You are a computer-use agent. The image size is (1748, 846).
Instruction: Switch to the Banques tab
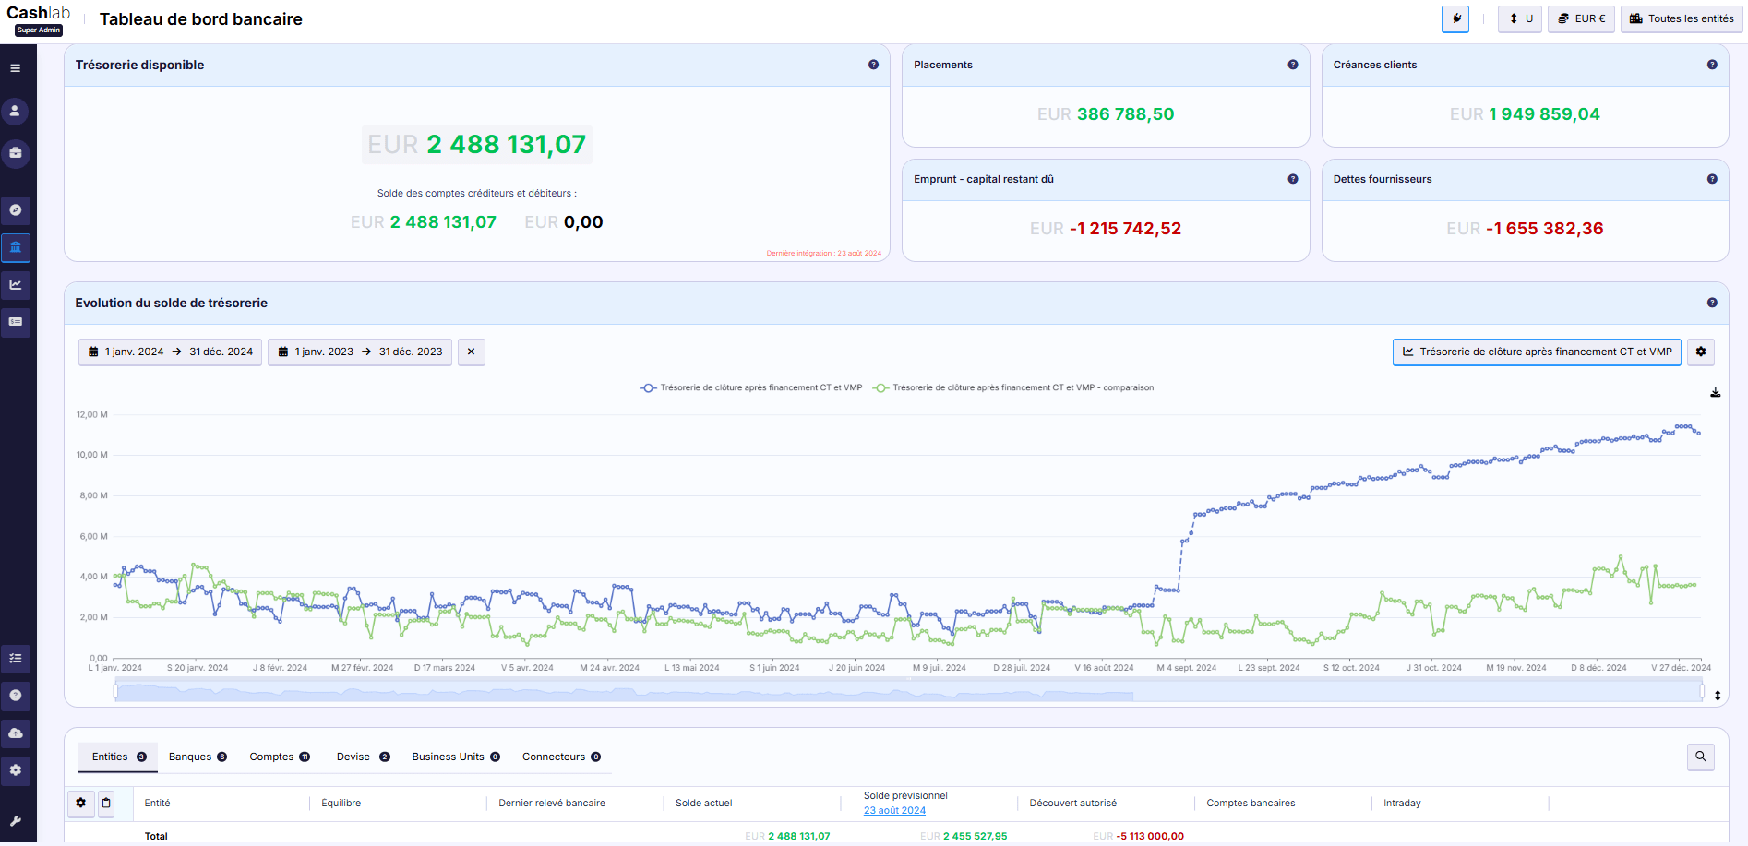tap(197, 757)
